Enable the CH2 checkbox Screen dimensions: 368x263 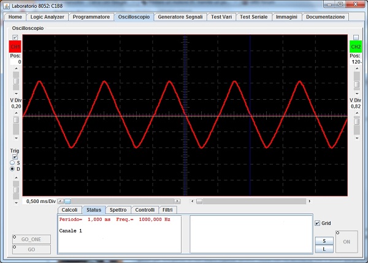[x=355, y=38]
